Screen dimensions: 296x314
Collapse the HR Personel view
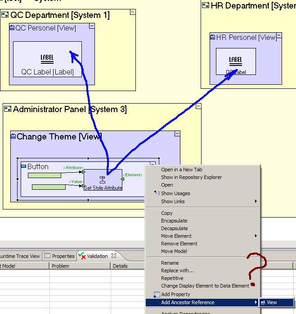coord(279,35)
